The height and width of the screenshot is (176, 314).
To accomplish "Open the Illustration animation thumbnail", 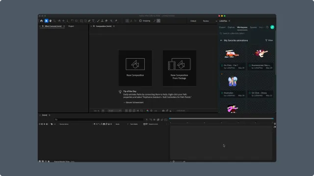I will (232, 82).
